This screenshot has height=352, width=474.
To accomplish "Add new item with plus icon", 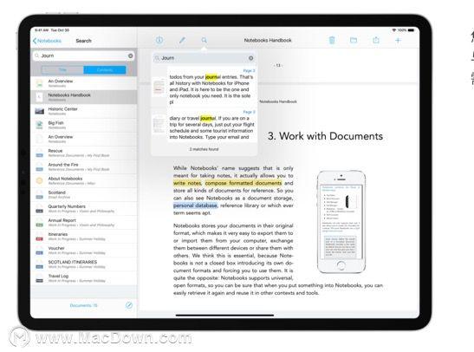I will pos(398,40).
